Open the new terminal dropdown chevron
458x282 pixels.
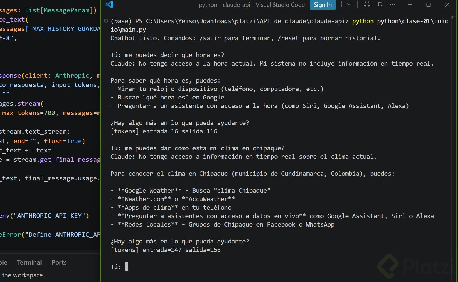point(349,4)
